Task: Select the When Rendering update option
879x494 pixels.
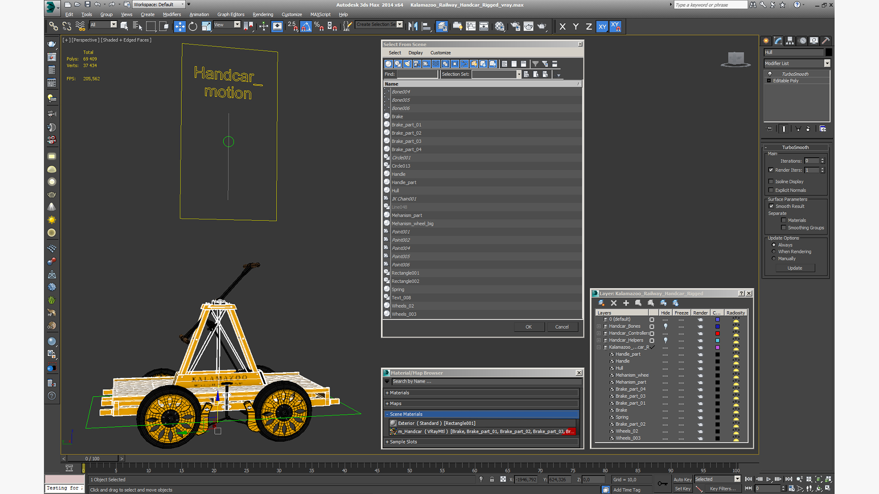Action: tap(774, 252)
